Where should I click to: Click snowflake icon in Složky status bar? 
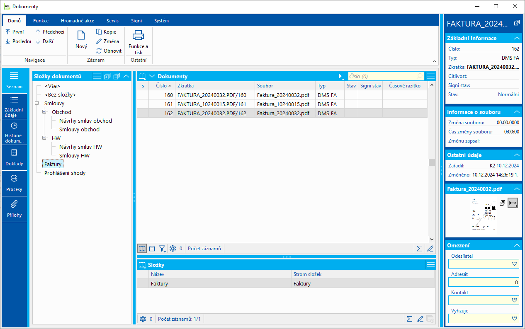point(143,319)
